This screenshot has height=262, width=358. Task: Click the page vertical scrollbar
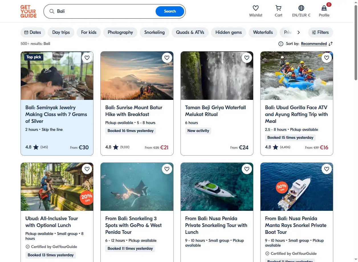click(x=356, y=43)
